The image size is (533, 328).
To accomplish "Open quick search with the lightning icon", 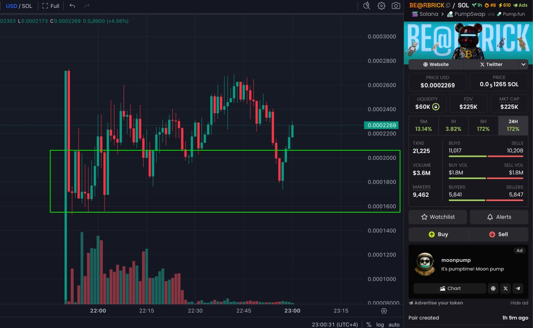I will [x=366, y=6].
